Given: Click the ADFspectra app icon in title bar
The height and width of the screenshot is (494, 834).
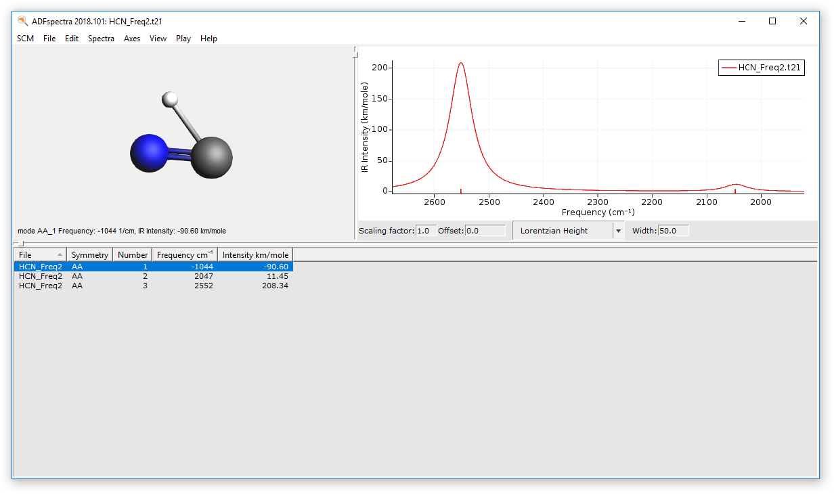Looking at the screenshot, I should (23, 20).
